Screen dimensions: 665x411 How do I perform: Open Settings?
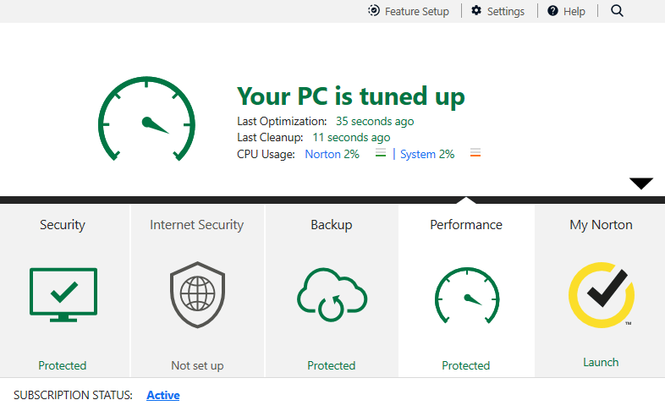pos(497,11)
